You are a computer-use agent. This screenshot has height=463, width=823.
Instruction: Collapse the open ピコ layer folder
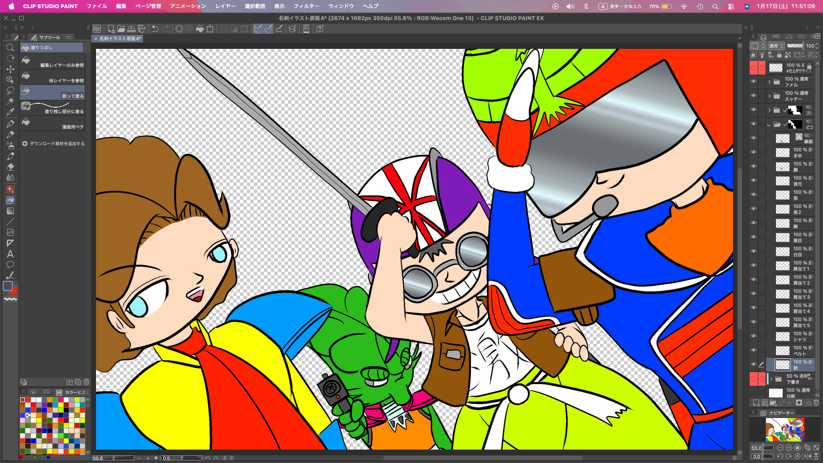(x=769, y=125)
